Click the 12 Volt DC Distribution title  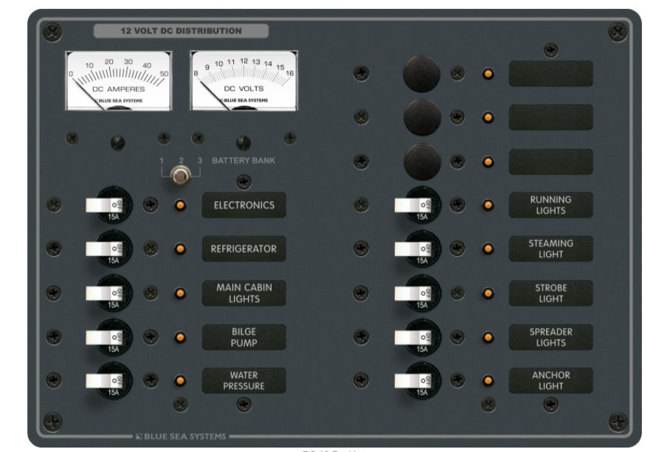tap(181, 31)
